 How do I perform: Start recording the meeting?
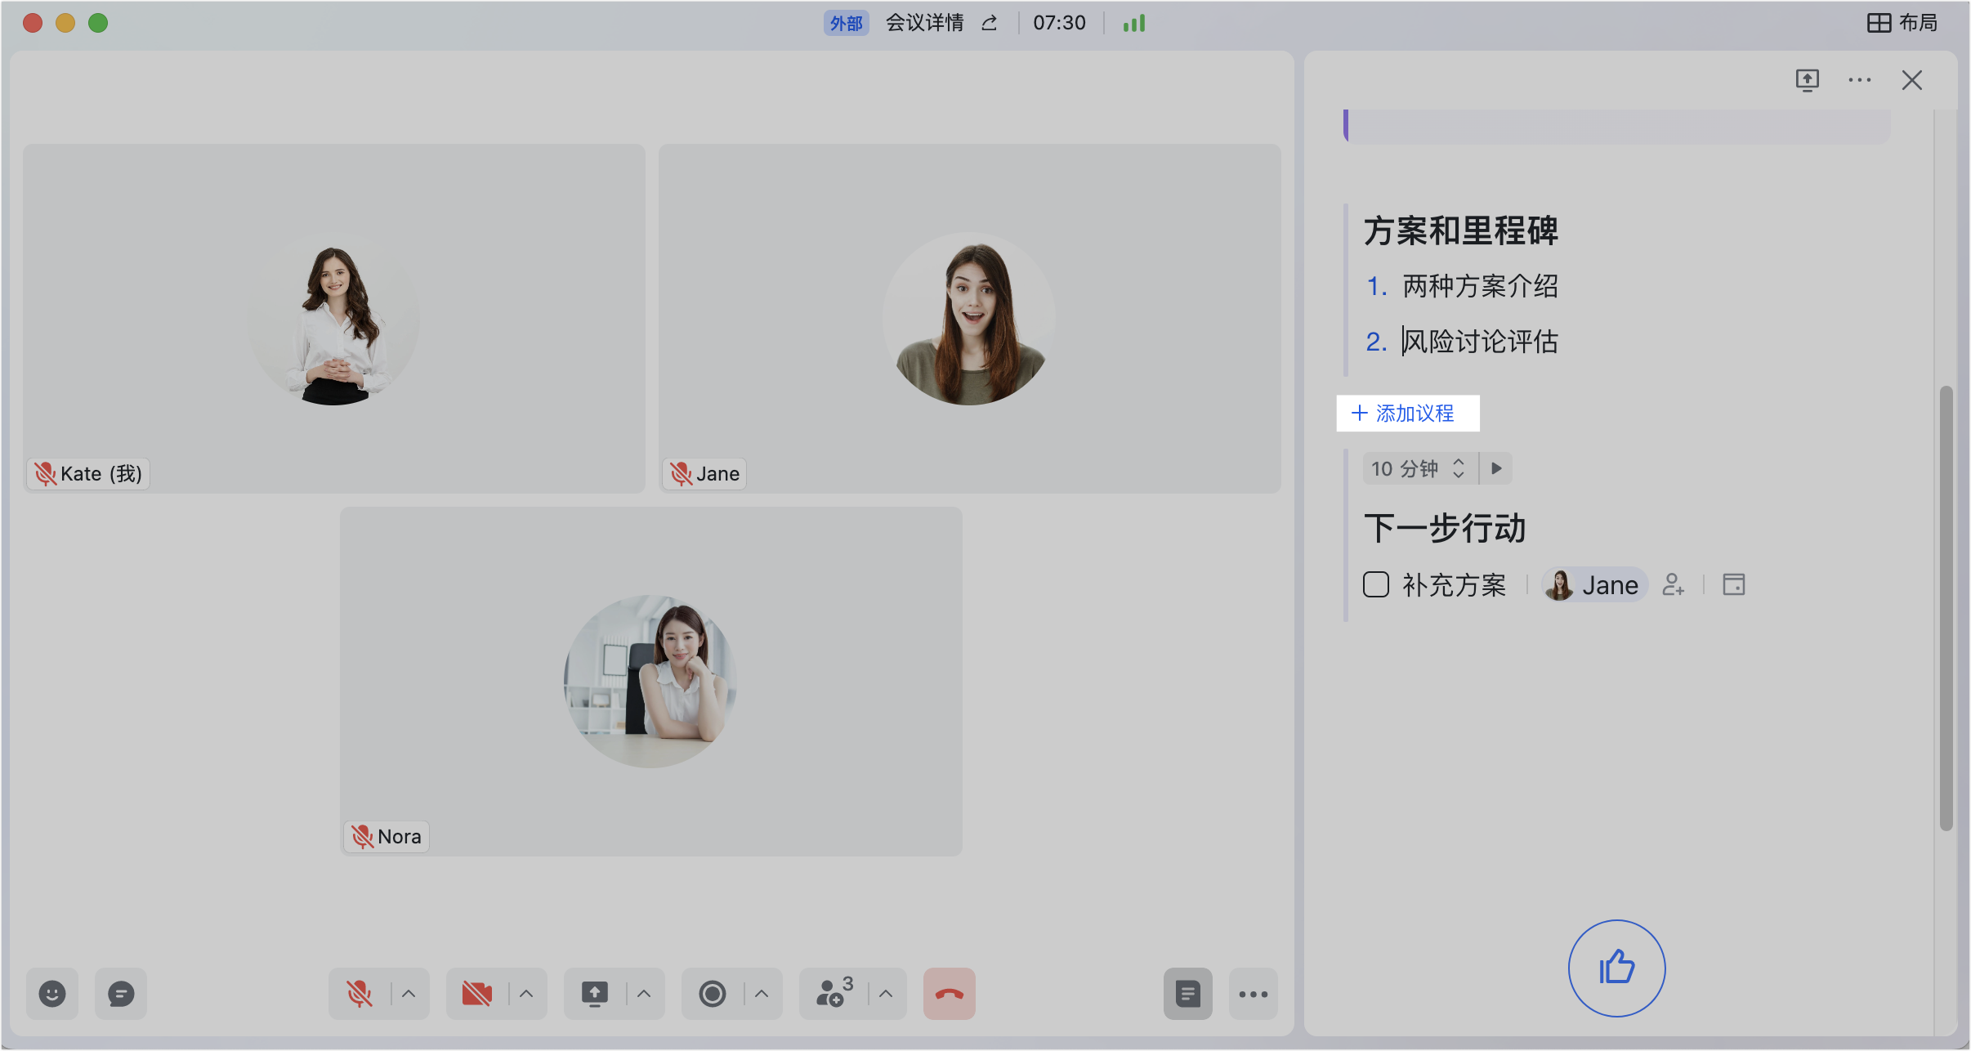(x=713, y=994)
